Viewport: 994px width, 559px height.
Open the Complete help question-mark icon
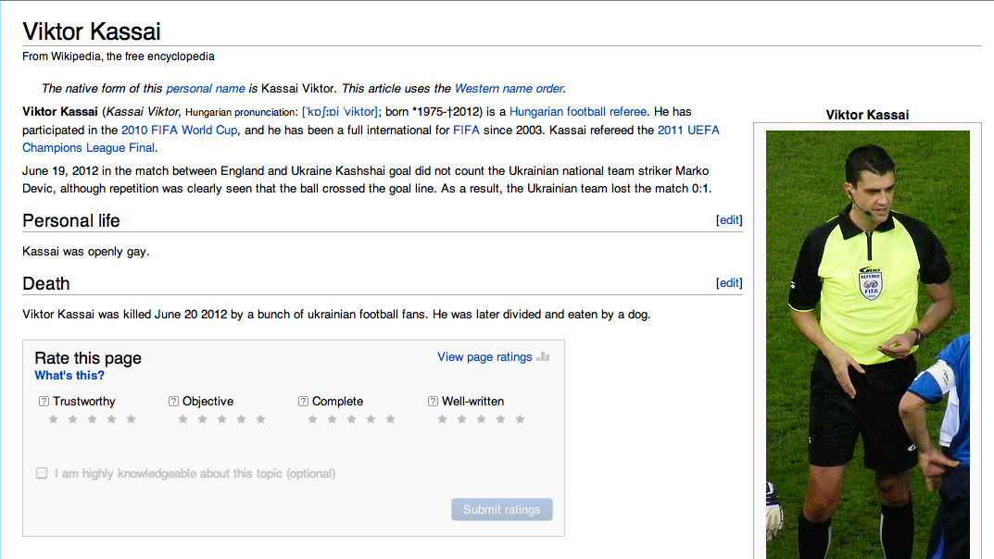click(x=303, y=402)
